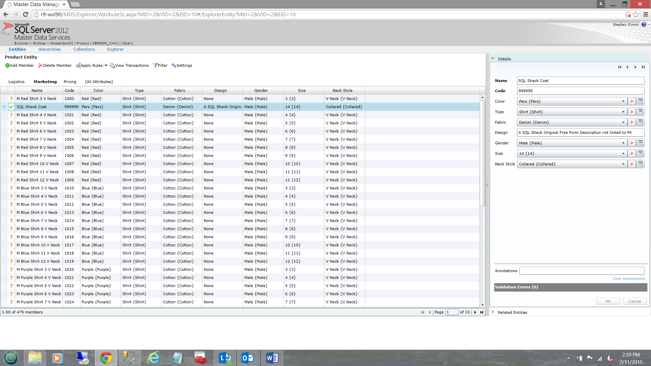Expand the Apply Rules dropdown arrow

106,65
